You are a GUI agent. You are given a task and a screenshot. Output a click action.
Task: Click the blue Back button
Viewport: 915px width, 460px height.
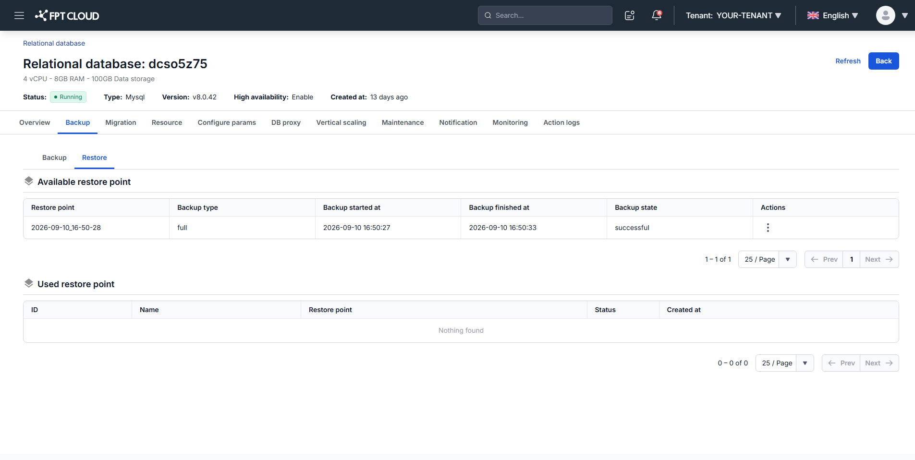click(x=883, y=61)
